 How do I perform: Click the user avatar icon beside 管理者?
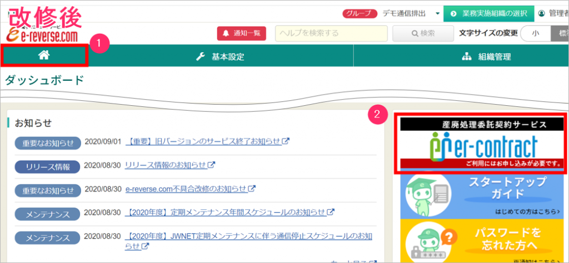tap(542, 13)
